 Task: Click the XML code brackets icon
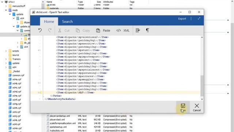point(118,30)
